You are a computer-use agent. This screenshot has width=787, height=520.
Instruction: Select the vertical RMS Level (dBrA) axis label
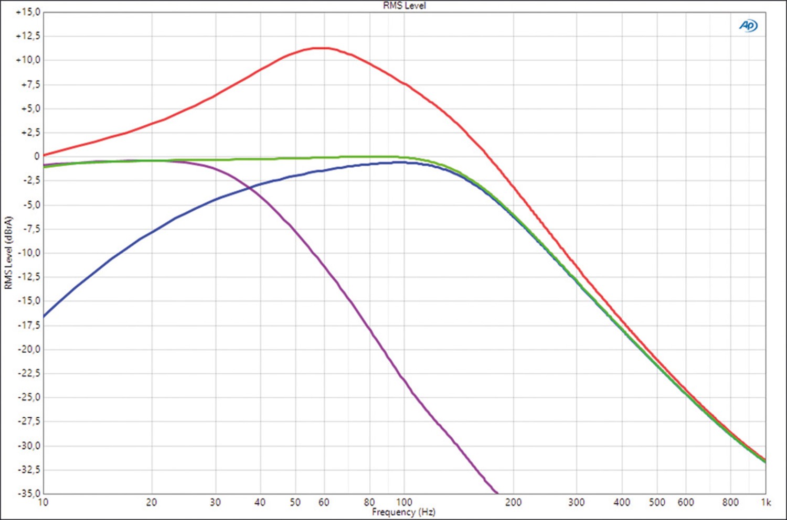click(x=8, y=253)
